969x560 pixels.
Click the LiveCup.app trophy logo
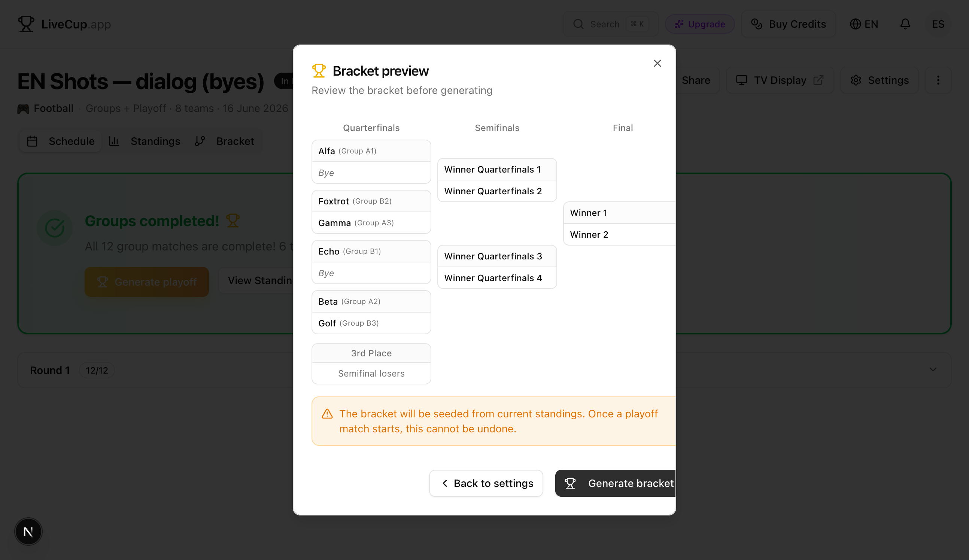coord(26,24)
